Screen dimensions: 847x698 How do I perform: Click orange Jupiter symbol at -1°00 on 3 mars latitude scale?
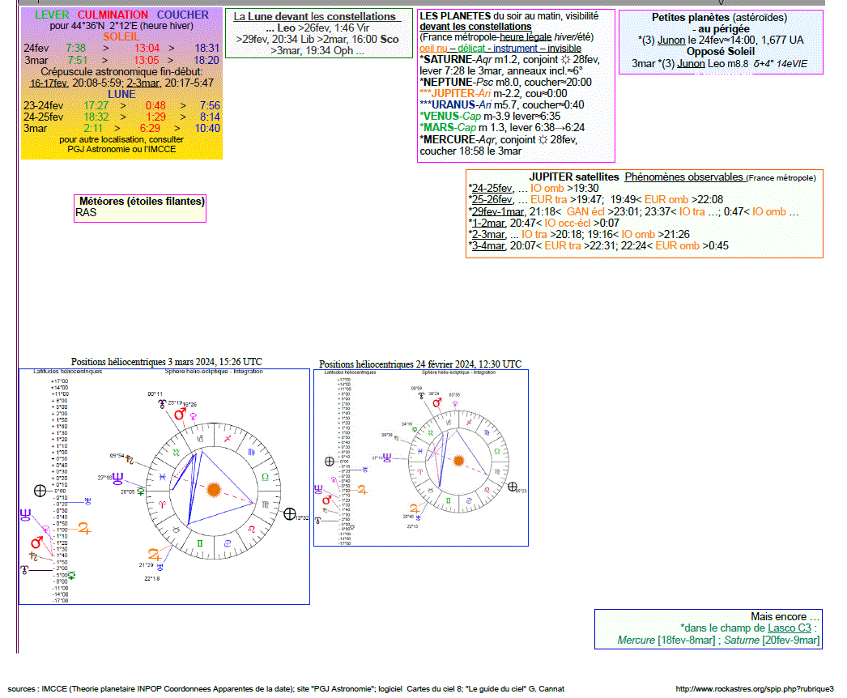pyautogui.click(x=84, y=528)
